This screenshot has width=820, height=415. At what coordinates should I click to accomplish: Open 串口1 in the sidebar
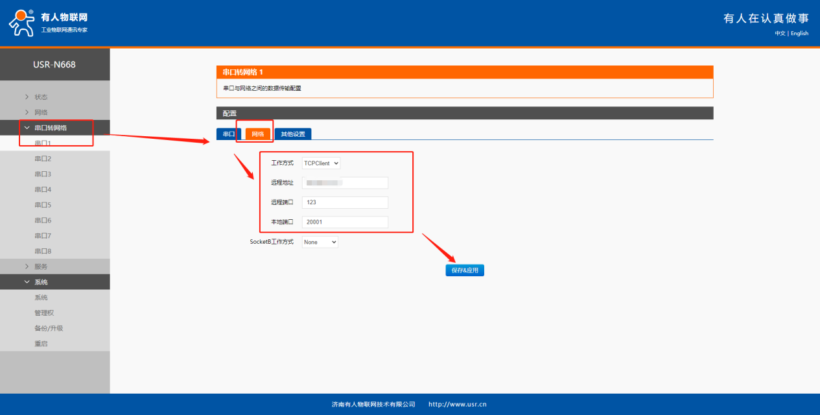click(x=43, y=143)
